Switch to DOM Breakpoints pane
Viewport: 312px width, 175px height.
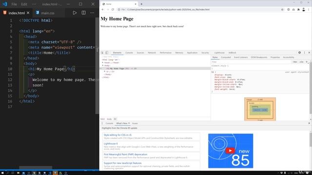pos(259,57)
